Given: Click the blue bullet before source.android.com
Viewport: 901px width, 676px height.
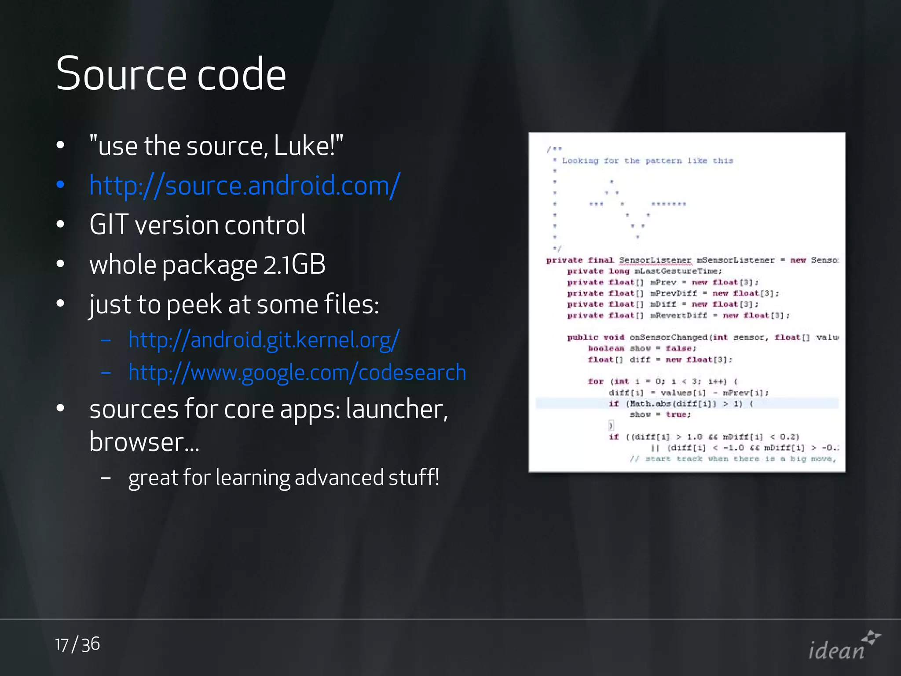Looking at the screenshot, I should tap(61, 185).
